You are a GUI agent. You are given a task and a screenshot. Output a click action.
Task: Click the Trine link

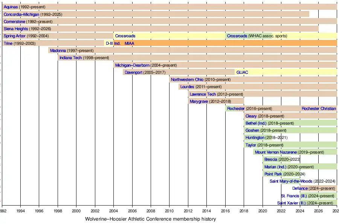[x=8, y=43]
